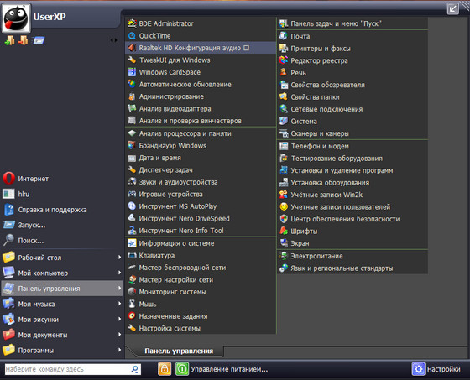
Task: Click the Редактор реестра cube icon
Action: tap(284, 60)
